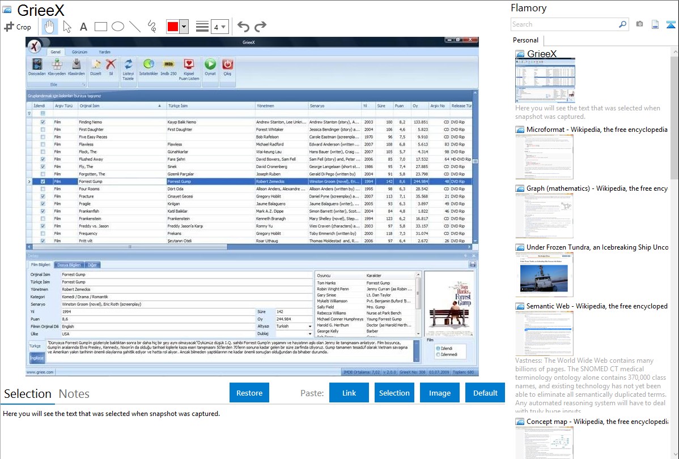Click the Paste Selection button
The height and width of the screenshot is (459, 679).
[394, 393]
